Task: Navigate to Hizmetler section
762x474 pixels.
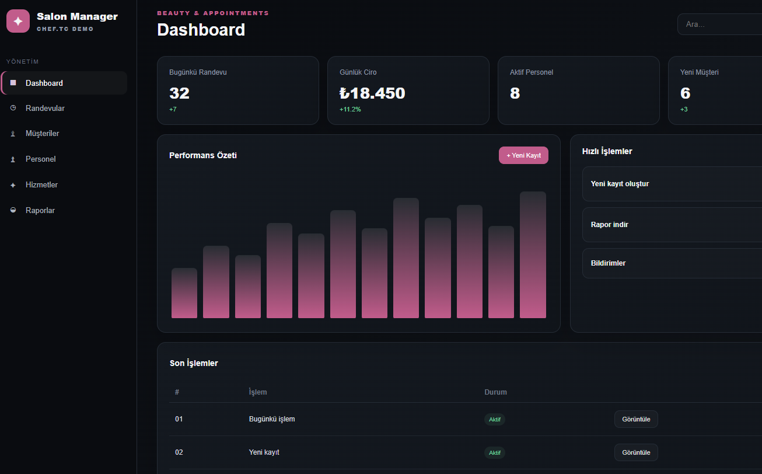Action: (x=64, y=185)
